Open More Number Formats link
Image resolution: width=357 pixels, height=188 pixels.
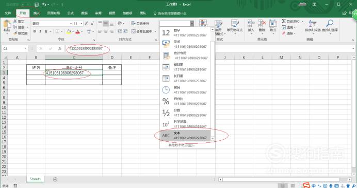coord(182,145)
